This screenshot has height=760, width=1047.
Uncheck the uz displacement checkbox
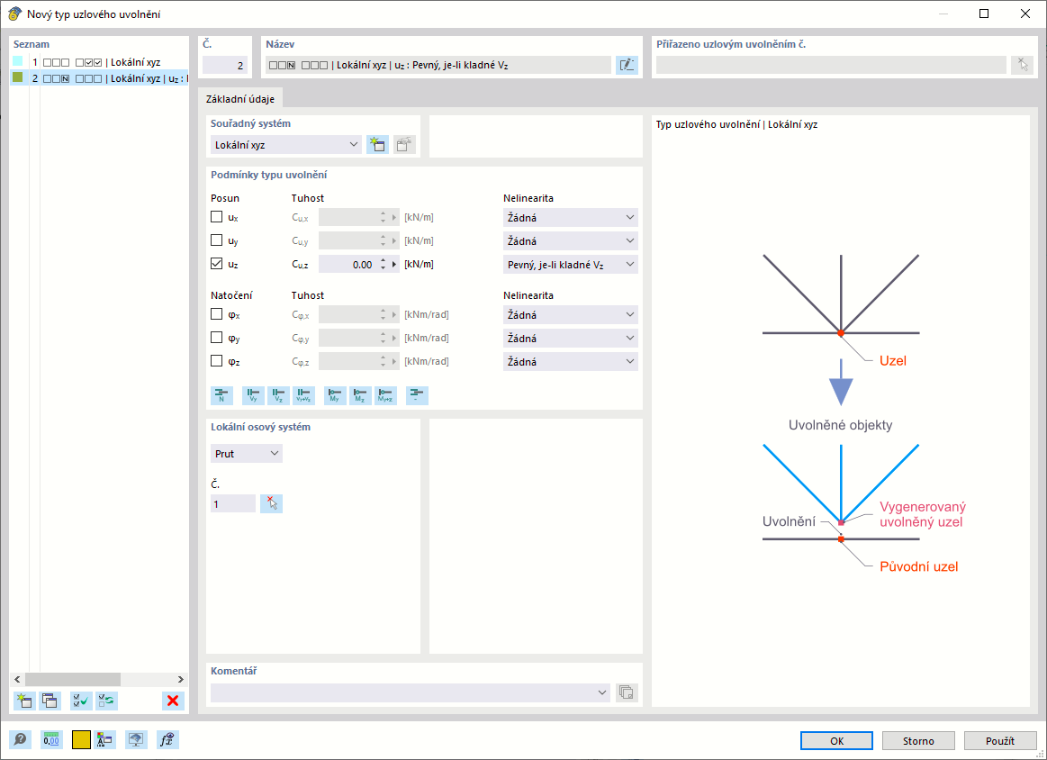tap(216, 264)
